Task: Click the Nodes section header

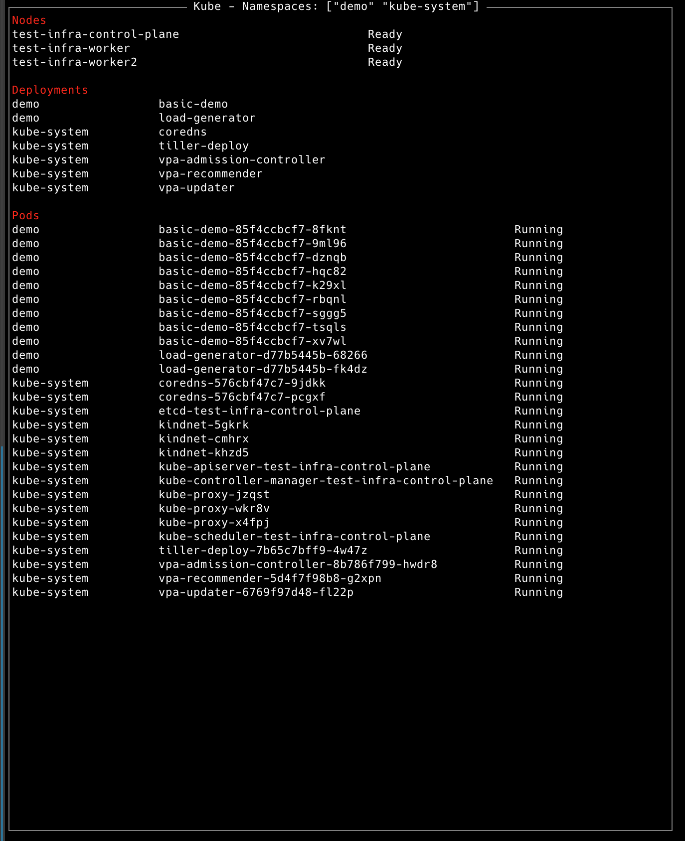Action: pyautogui.click(x=29, y=20)
